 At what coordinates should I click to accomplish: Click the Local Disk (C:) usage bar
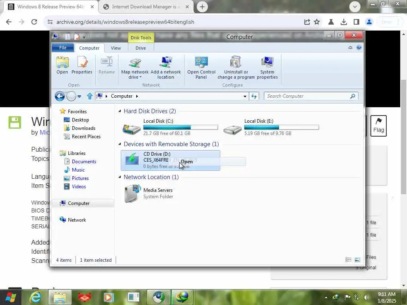[x=180, y=127]
